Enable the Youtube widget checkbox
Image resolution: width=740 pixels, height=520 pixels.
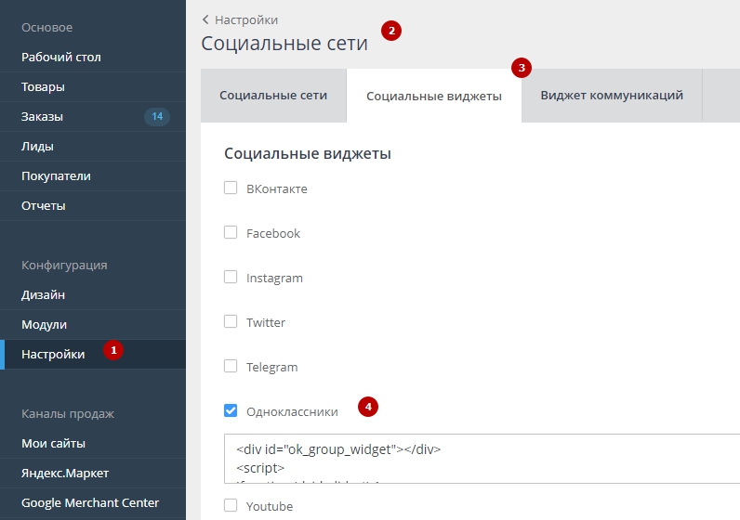click(231, 506)
